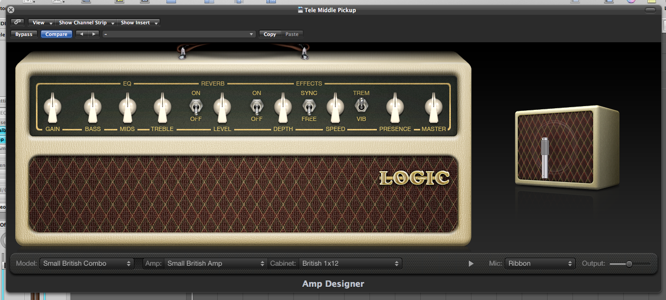Image resolution: width=666 pixels, height=300 pixels.
Task: Click the PRESENCE knob
Action: pos(394,107)
